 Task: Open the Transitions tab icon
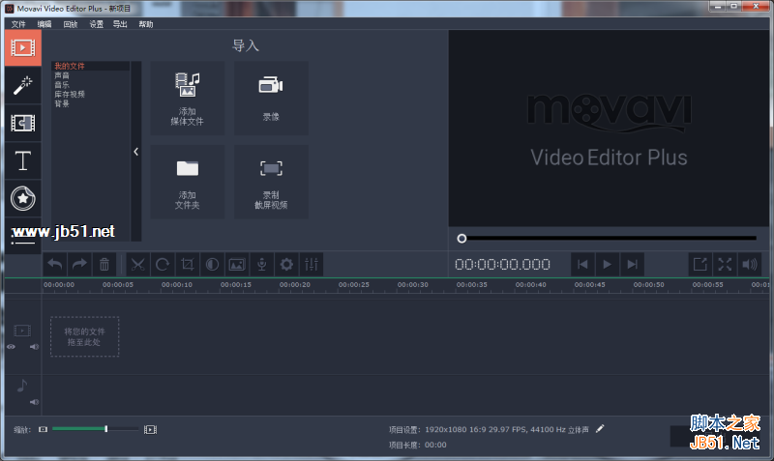22,123
